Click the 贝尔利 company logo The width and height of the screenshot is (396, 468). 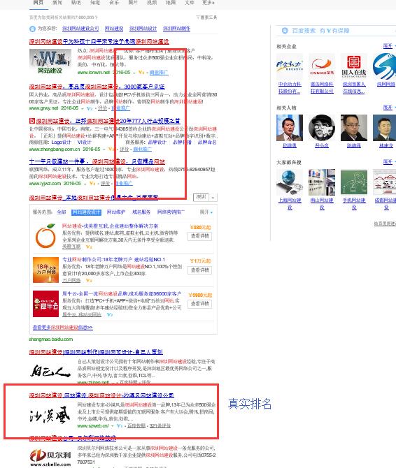[x=50, y=458]
